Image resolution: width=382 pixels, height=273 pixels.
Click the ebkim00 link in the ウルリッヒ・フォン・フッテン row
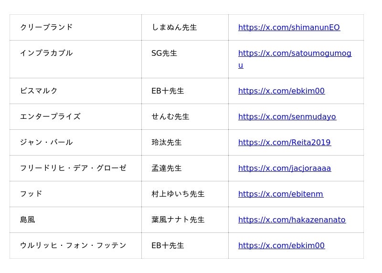(x=281, y=246)
